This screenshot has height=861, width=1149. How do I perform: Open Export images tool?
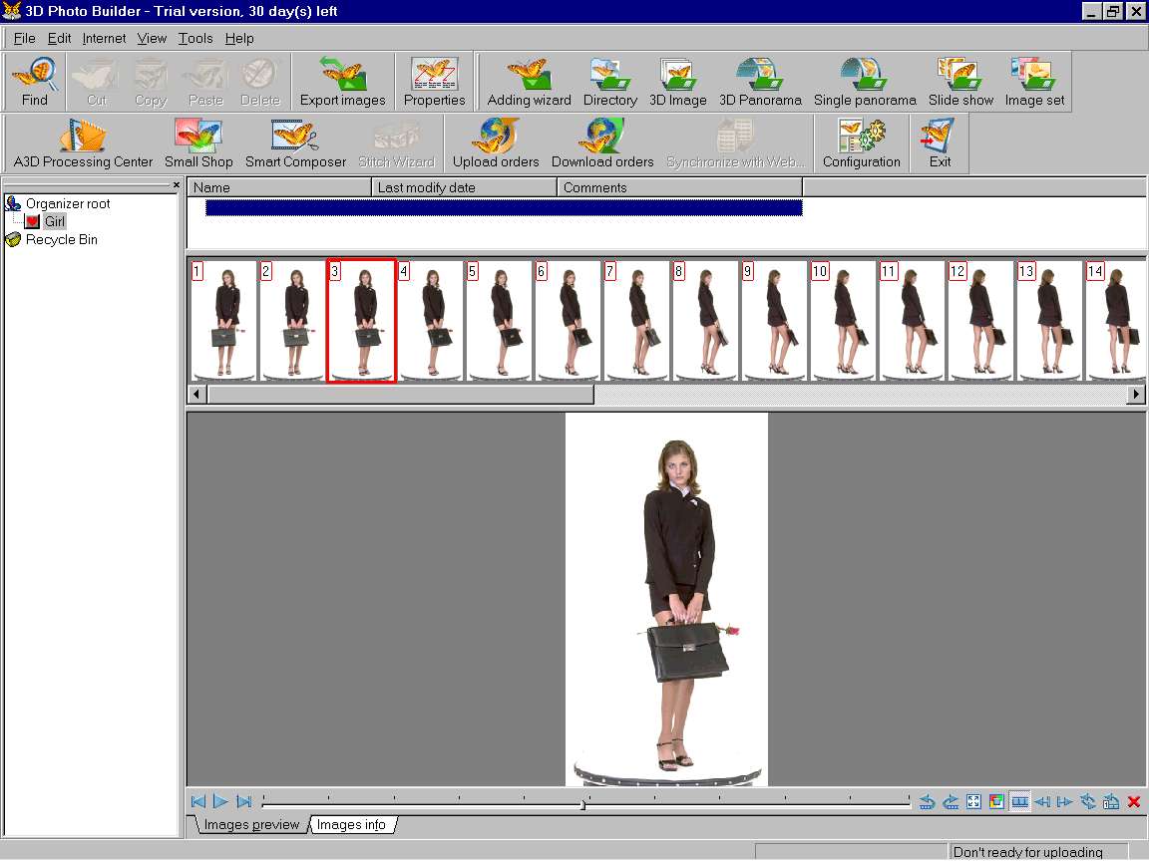pos(342,82)
